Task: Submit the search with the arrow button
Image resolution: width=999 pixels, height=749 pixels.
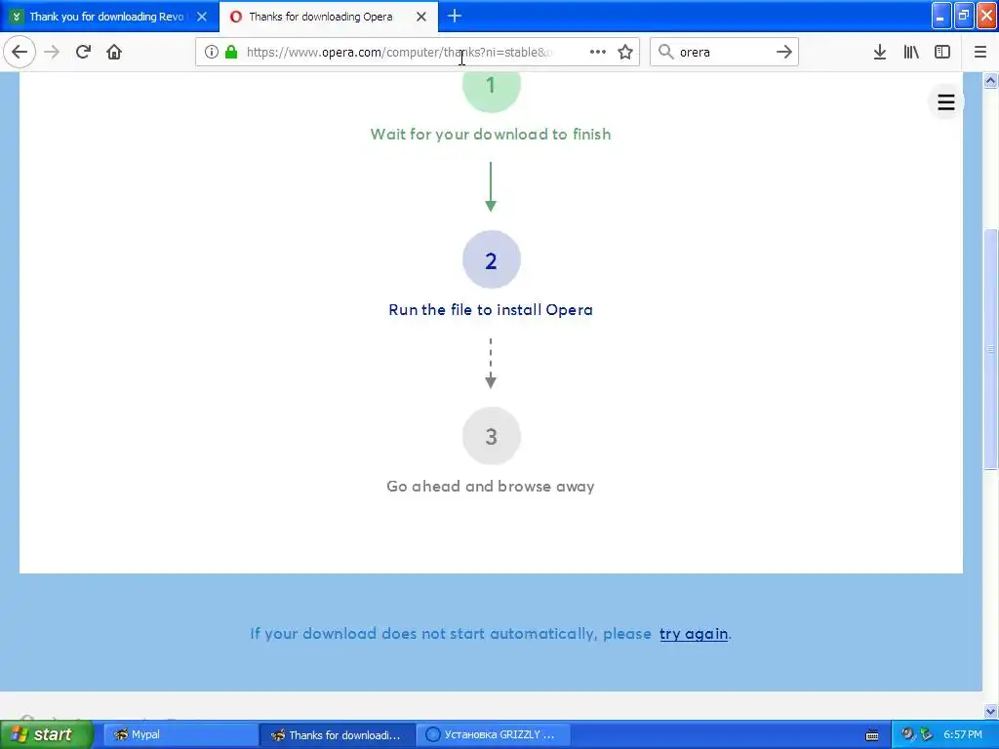Action: pyautogui.click(x=784, y=53)
